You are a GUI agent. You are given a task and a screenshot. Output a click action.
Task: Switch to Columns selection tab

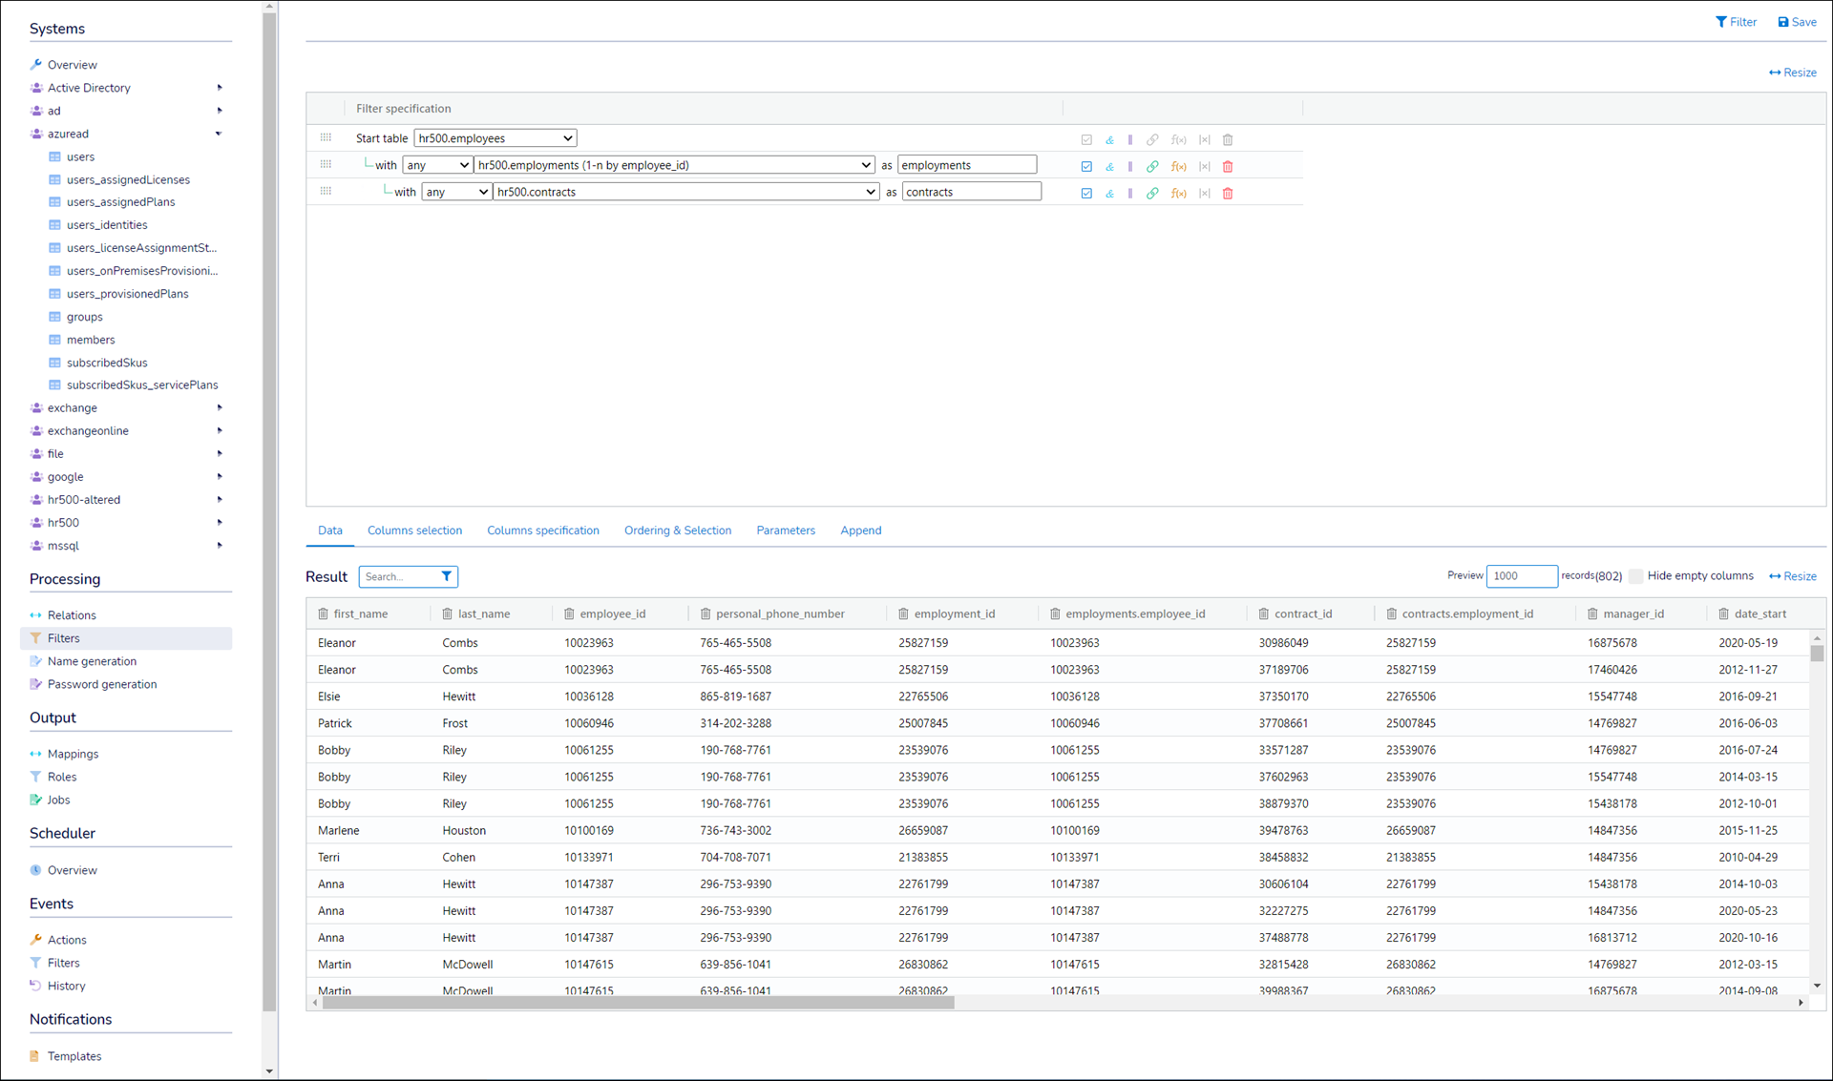tap(414, 530)
